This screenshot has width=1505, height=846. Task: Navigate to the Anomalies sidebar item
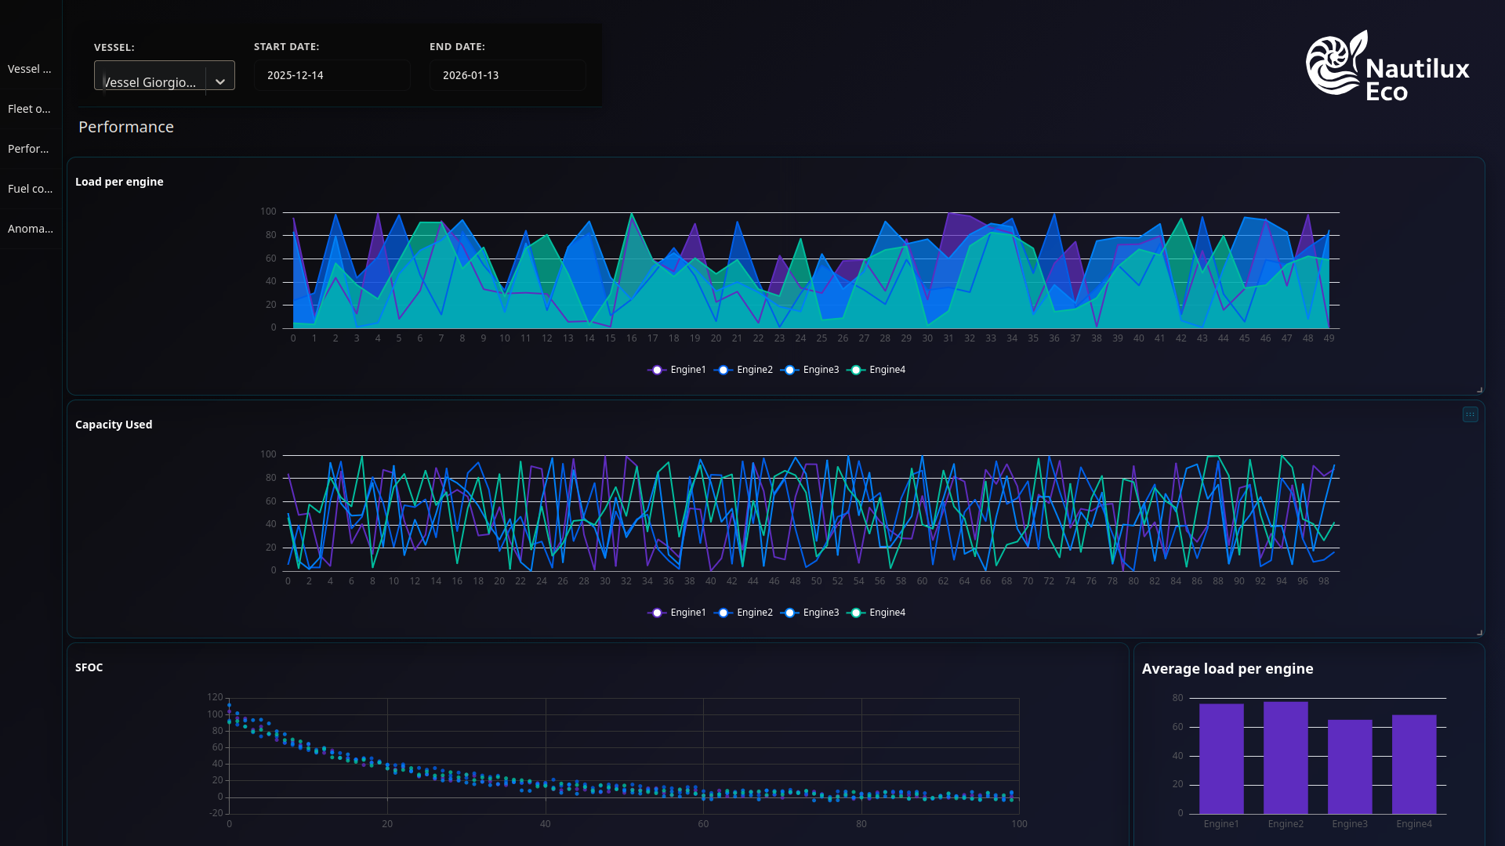[31, 229]
